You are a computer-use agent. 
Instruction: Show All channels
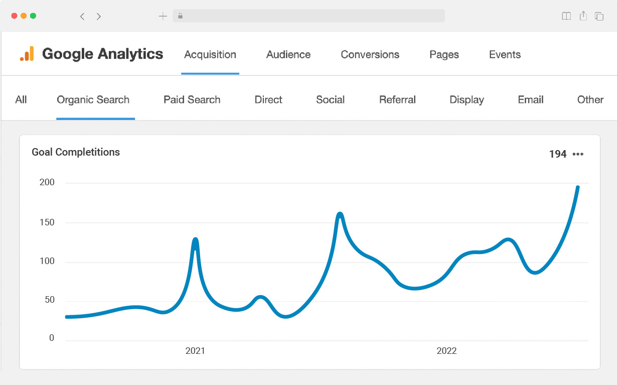click(21, 99)
